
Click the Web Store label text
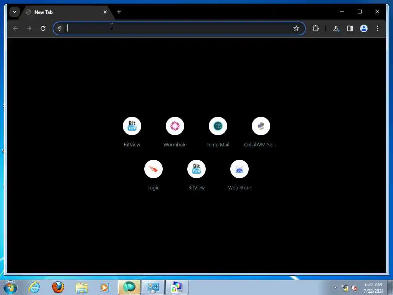pyautogui.click(x=239, y=187)
